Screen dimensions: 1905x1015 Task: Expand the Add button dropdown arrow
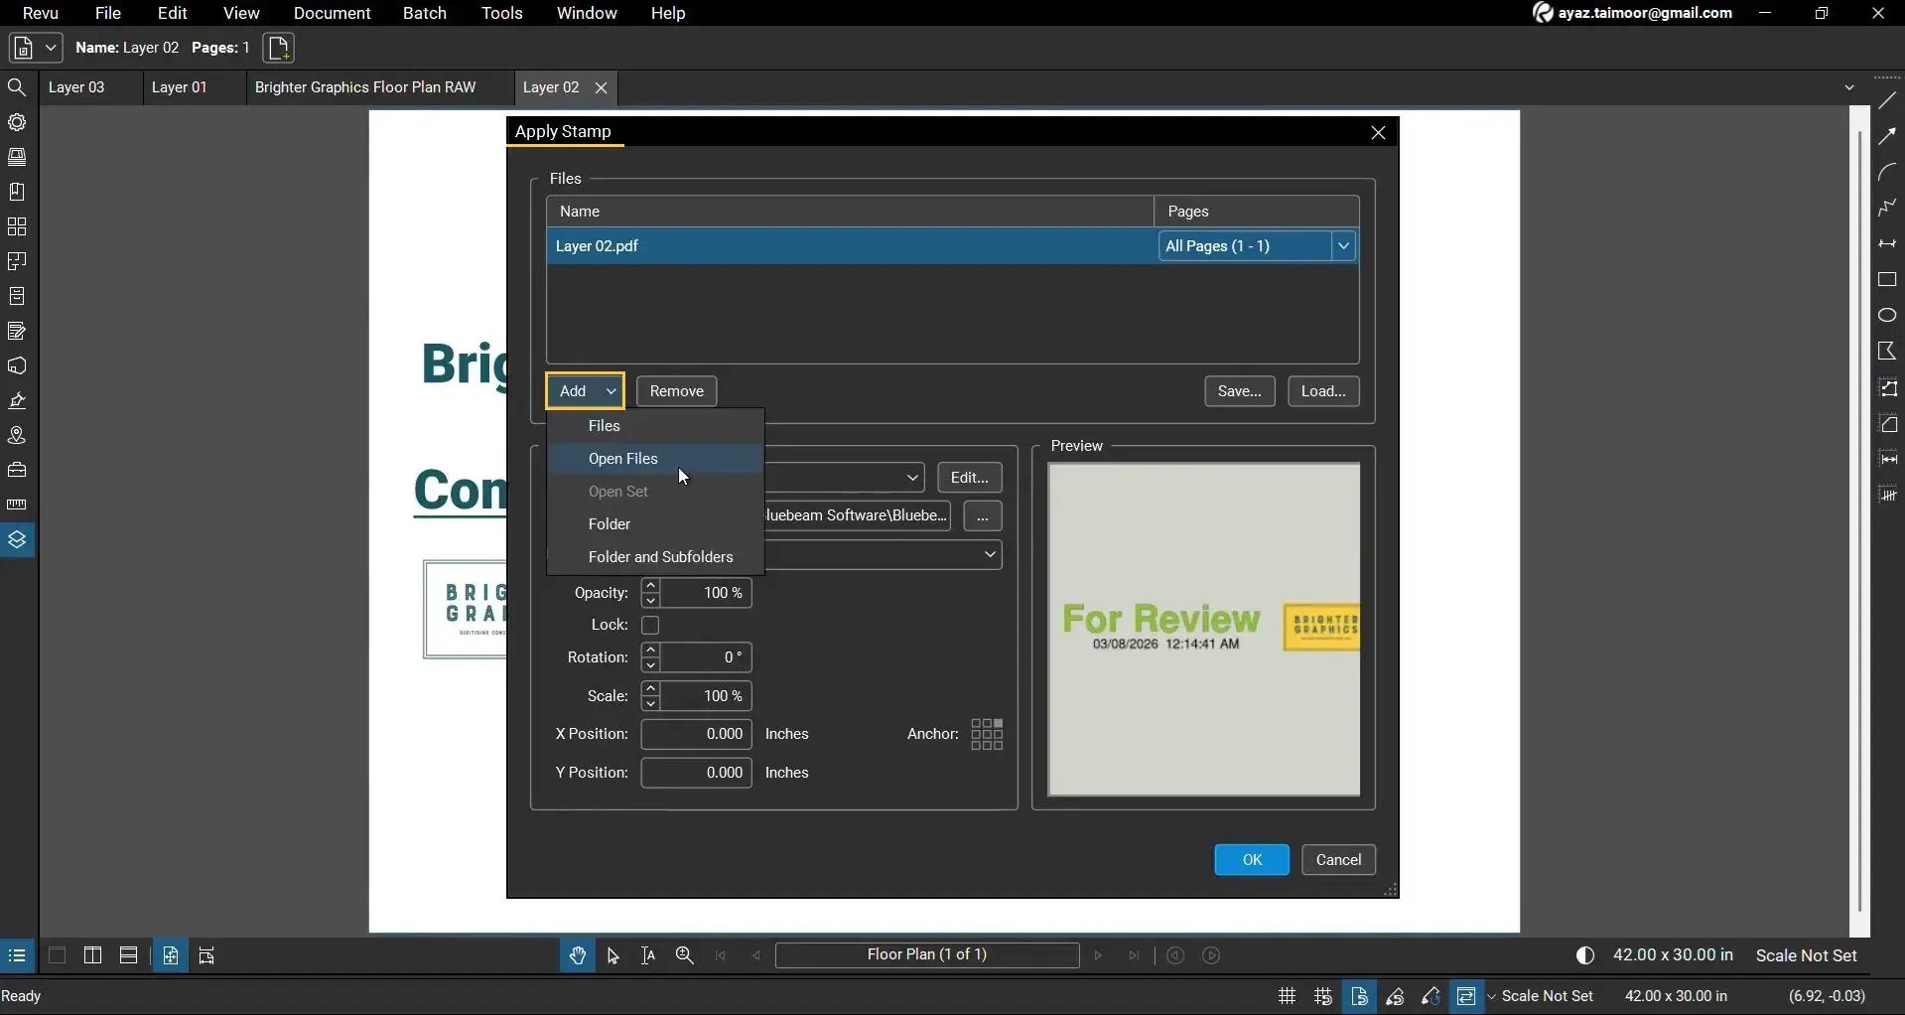pos(611,391)
